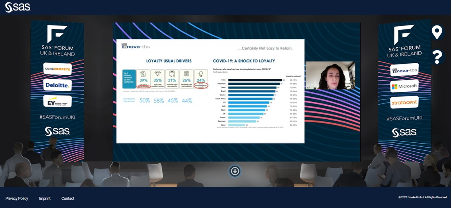
Task: Click the 39% loyalty driver card
Action: pos(143,79)
